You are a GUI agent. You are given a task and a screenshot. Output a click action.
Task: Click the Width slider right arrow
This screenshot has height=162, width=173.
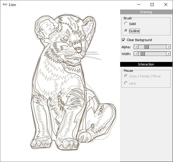168,54
